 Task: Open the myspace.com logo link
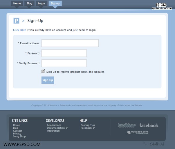pos(137,132)
